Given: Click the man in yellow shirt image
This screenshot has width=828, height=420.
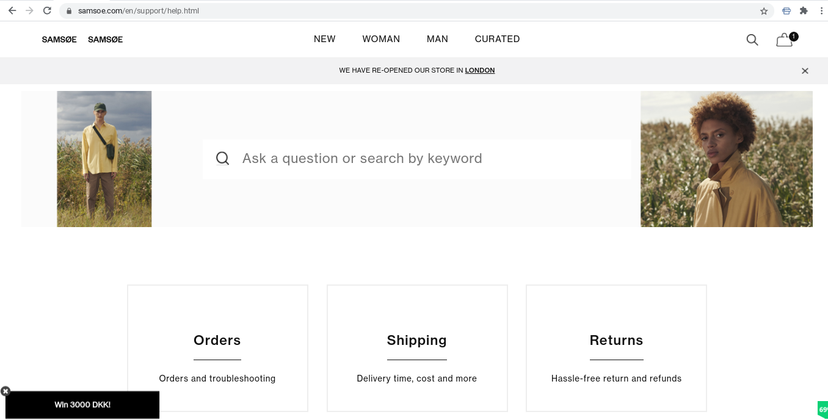Looking at the screenshot, I should point(104,159).
